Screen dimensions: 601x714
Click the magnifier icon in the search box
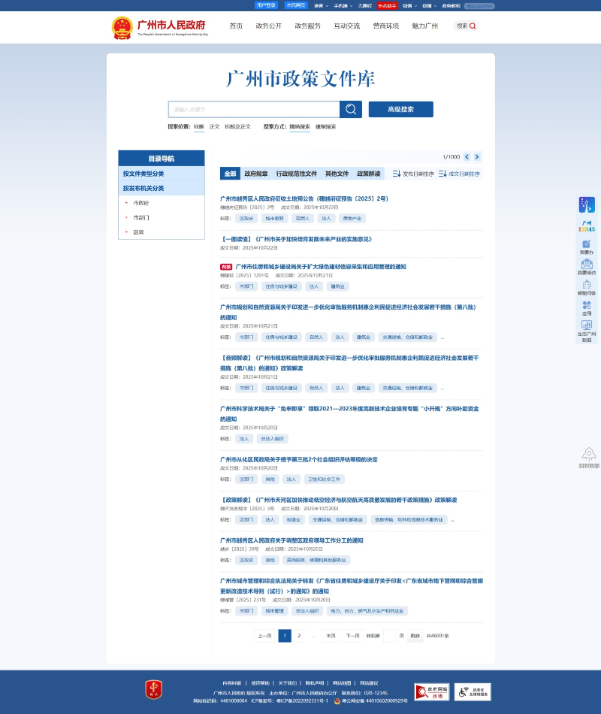350,109
